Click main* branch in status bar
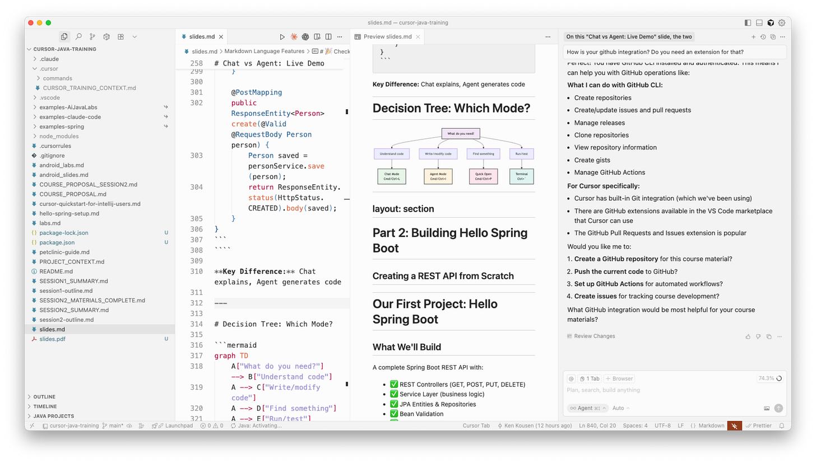Image resolution: width=816 pixels, height=463 pixels. coord(113,425)
